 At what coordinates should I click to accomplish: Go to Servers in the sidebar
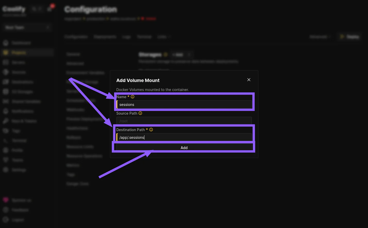coord(18,62)
